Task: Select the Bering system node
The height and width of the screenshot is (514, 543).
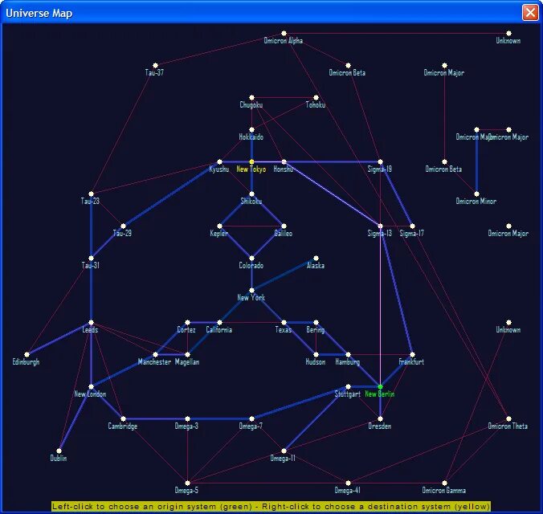Action: 316,323
